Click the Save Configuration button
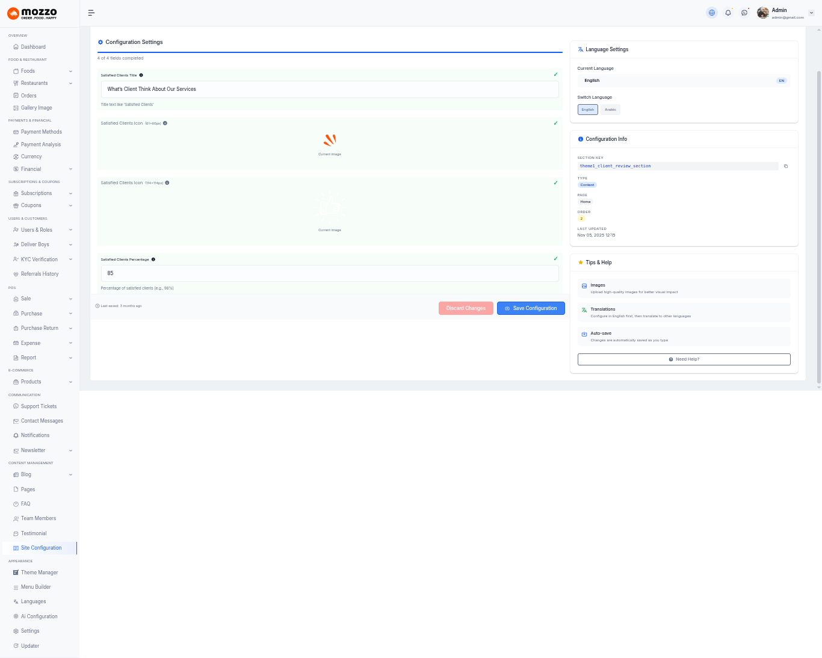The width and height of the screenshot is (822, 658). pyautogui.click(x=531, y=308)
